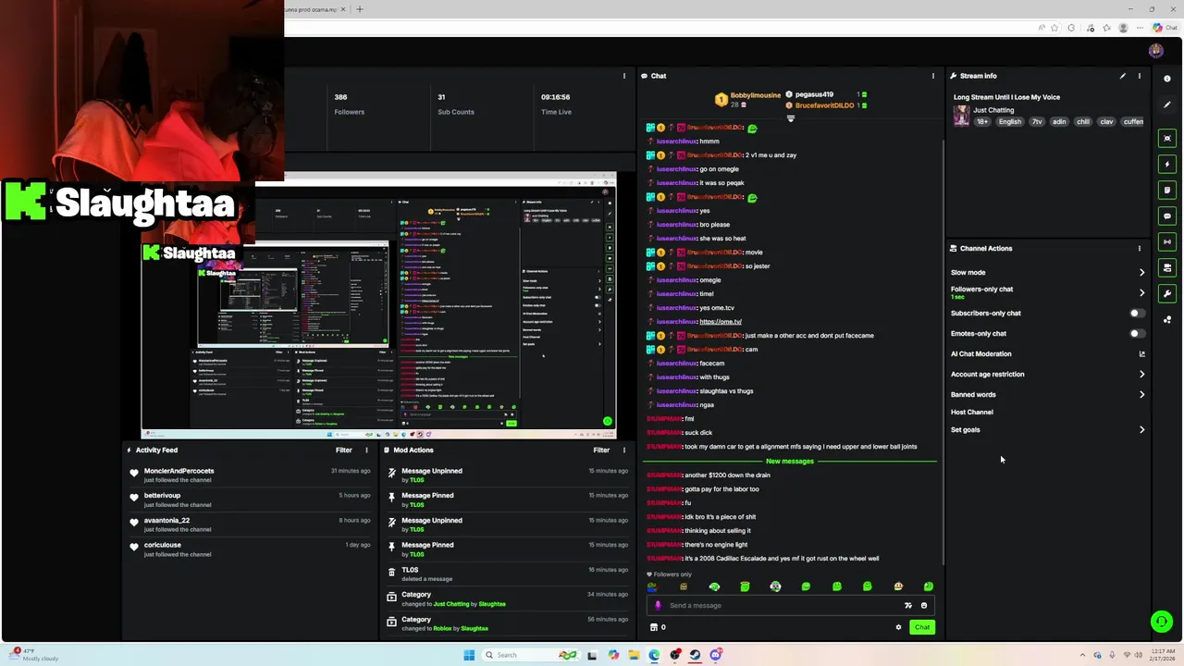
Task: Open a new browser tab
Action: point(360,9)
